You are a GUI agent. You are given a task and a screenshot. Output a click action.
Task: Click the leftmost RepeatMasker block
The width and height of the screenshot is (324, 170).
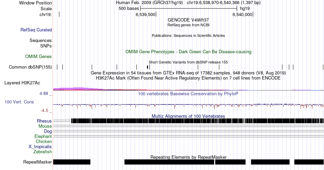click(x=72, y=162)
